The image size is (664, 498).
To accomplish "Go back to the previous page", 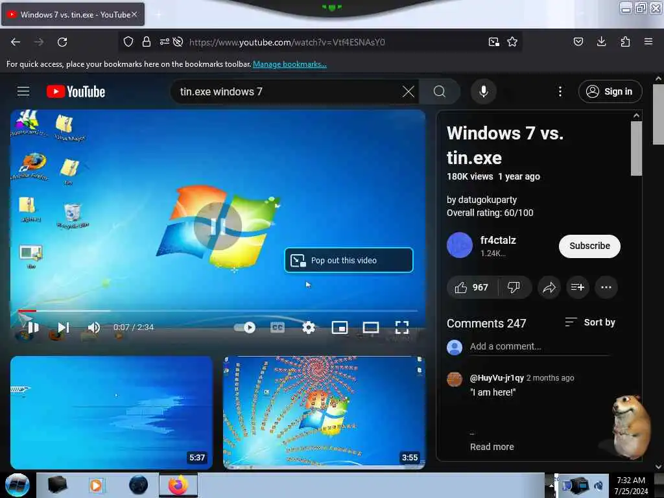I will point(16,42).
